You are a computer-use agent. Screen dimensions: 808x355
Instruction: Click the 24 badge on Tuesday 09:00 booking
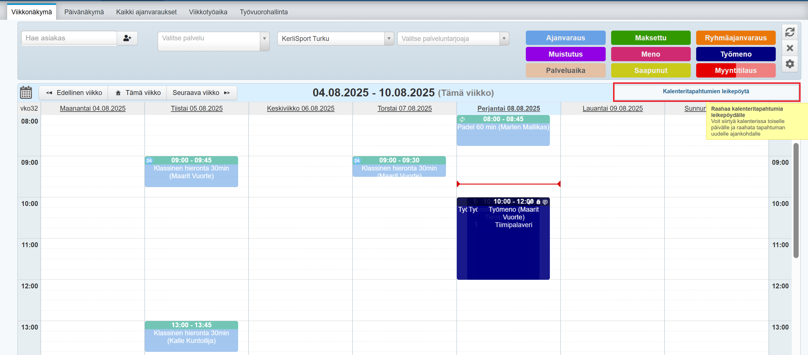[149, 160]
